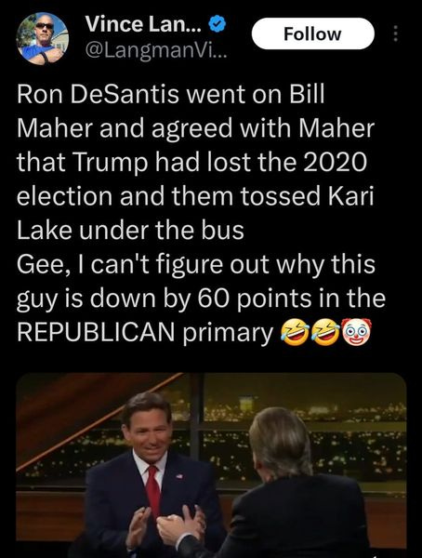Click the clown face emoji
Viewport: 422px width, 558px height.
(356, 332)
